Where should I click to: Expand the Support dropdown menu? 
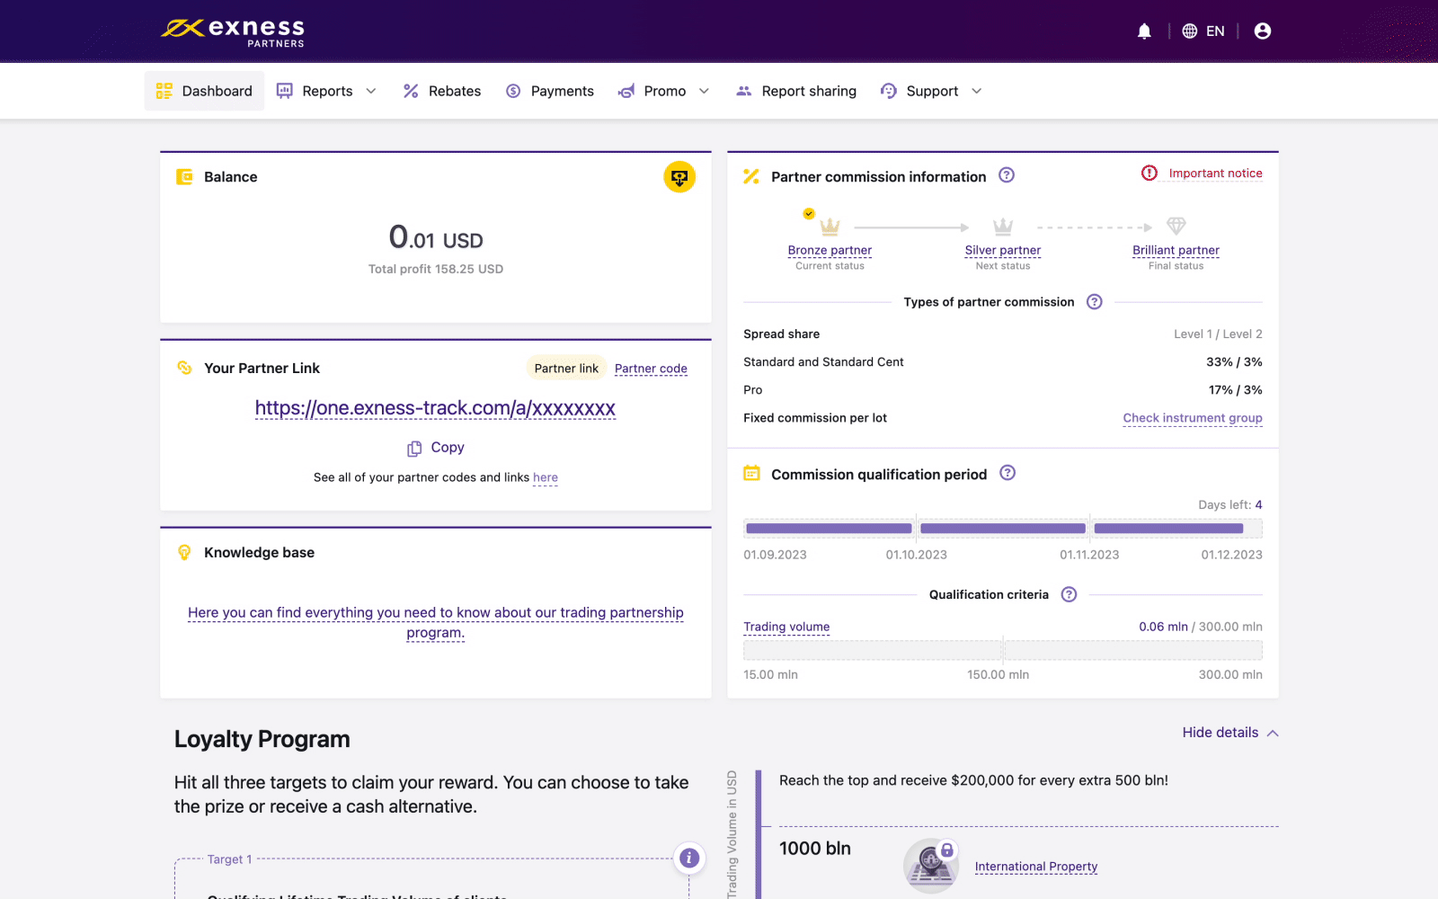pos(932,91)
